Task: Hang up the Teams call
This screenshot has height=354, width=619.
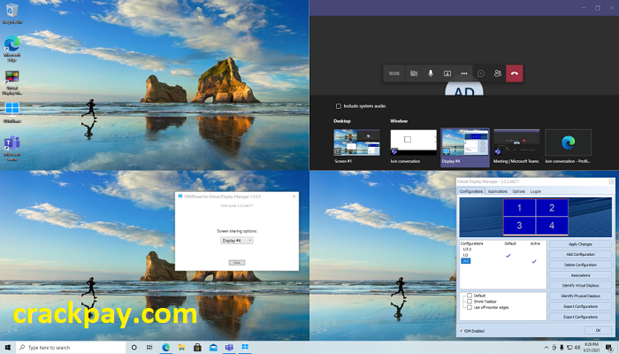Action: point(515,73)
